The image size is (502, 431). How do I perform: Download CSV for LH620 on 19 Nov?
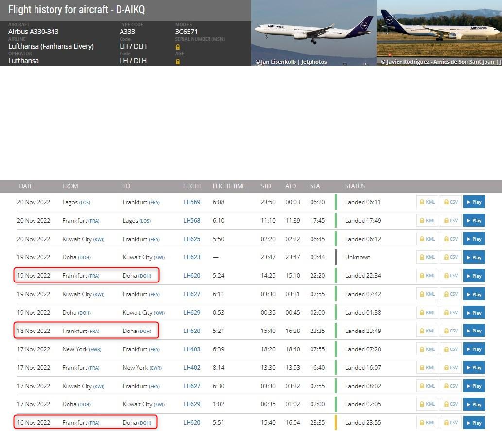(451, 276)
